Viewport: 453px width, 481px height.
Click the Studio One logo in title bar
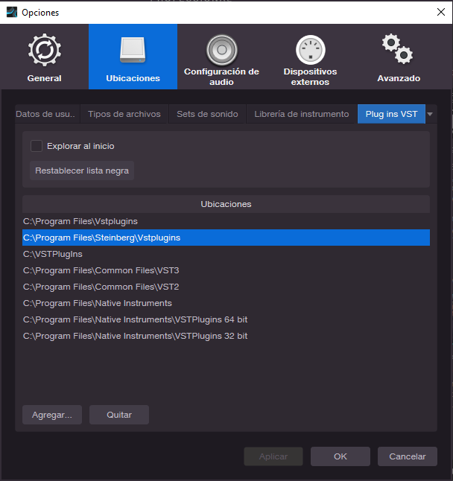[x=12, y=12]
